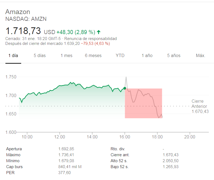Click the 12:00 time axis label
Screen dimensions: 214x180
click(60, 137)
